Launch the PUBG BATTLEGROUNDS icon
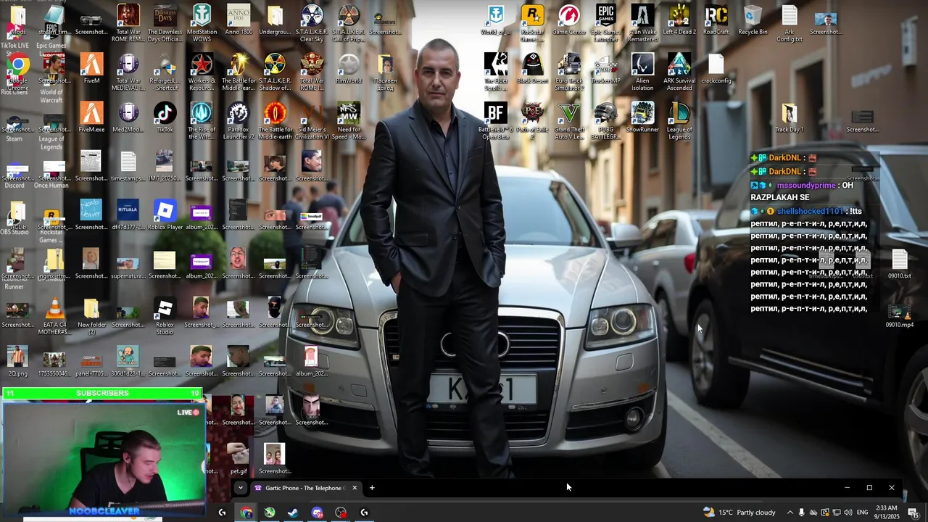 [x=606, y=121]
